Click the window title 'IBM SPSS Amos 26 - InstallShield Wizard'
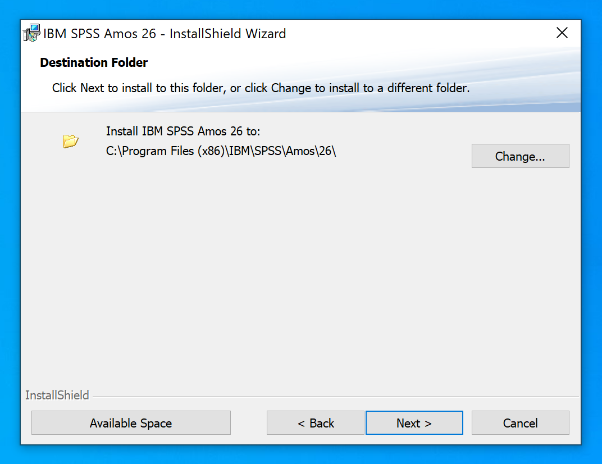Screen dimensions: 602x464 tap(165, 34)
